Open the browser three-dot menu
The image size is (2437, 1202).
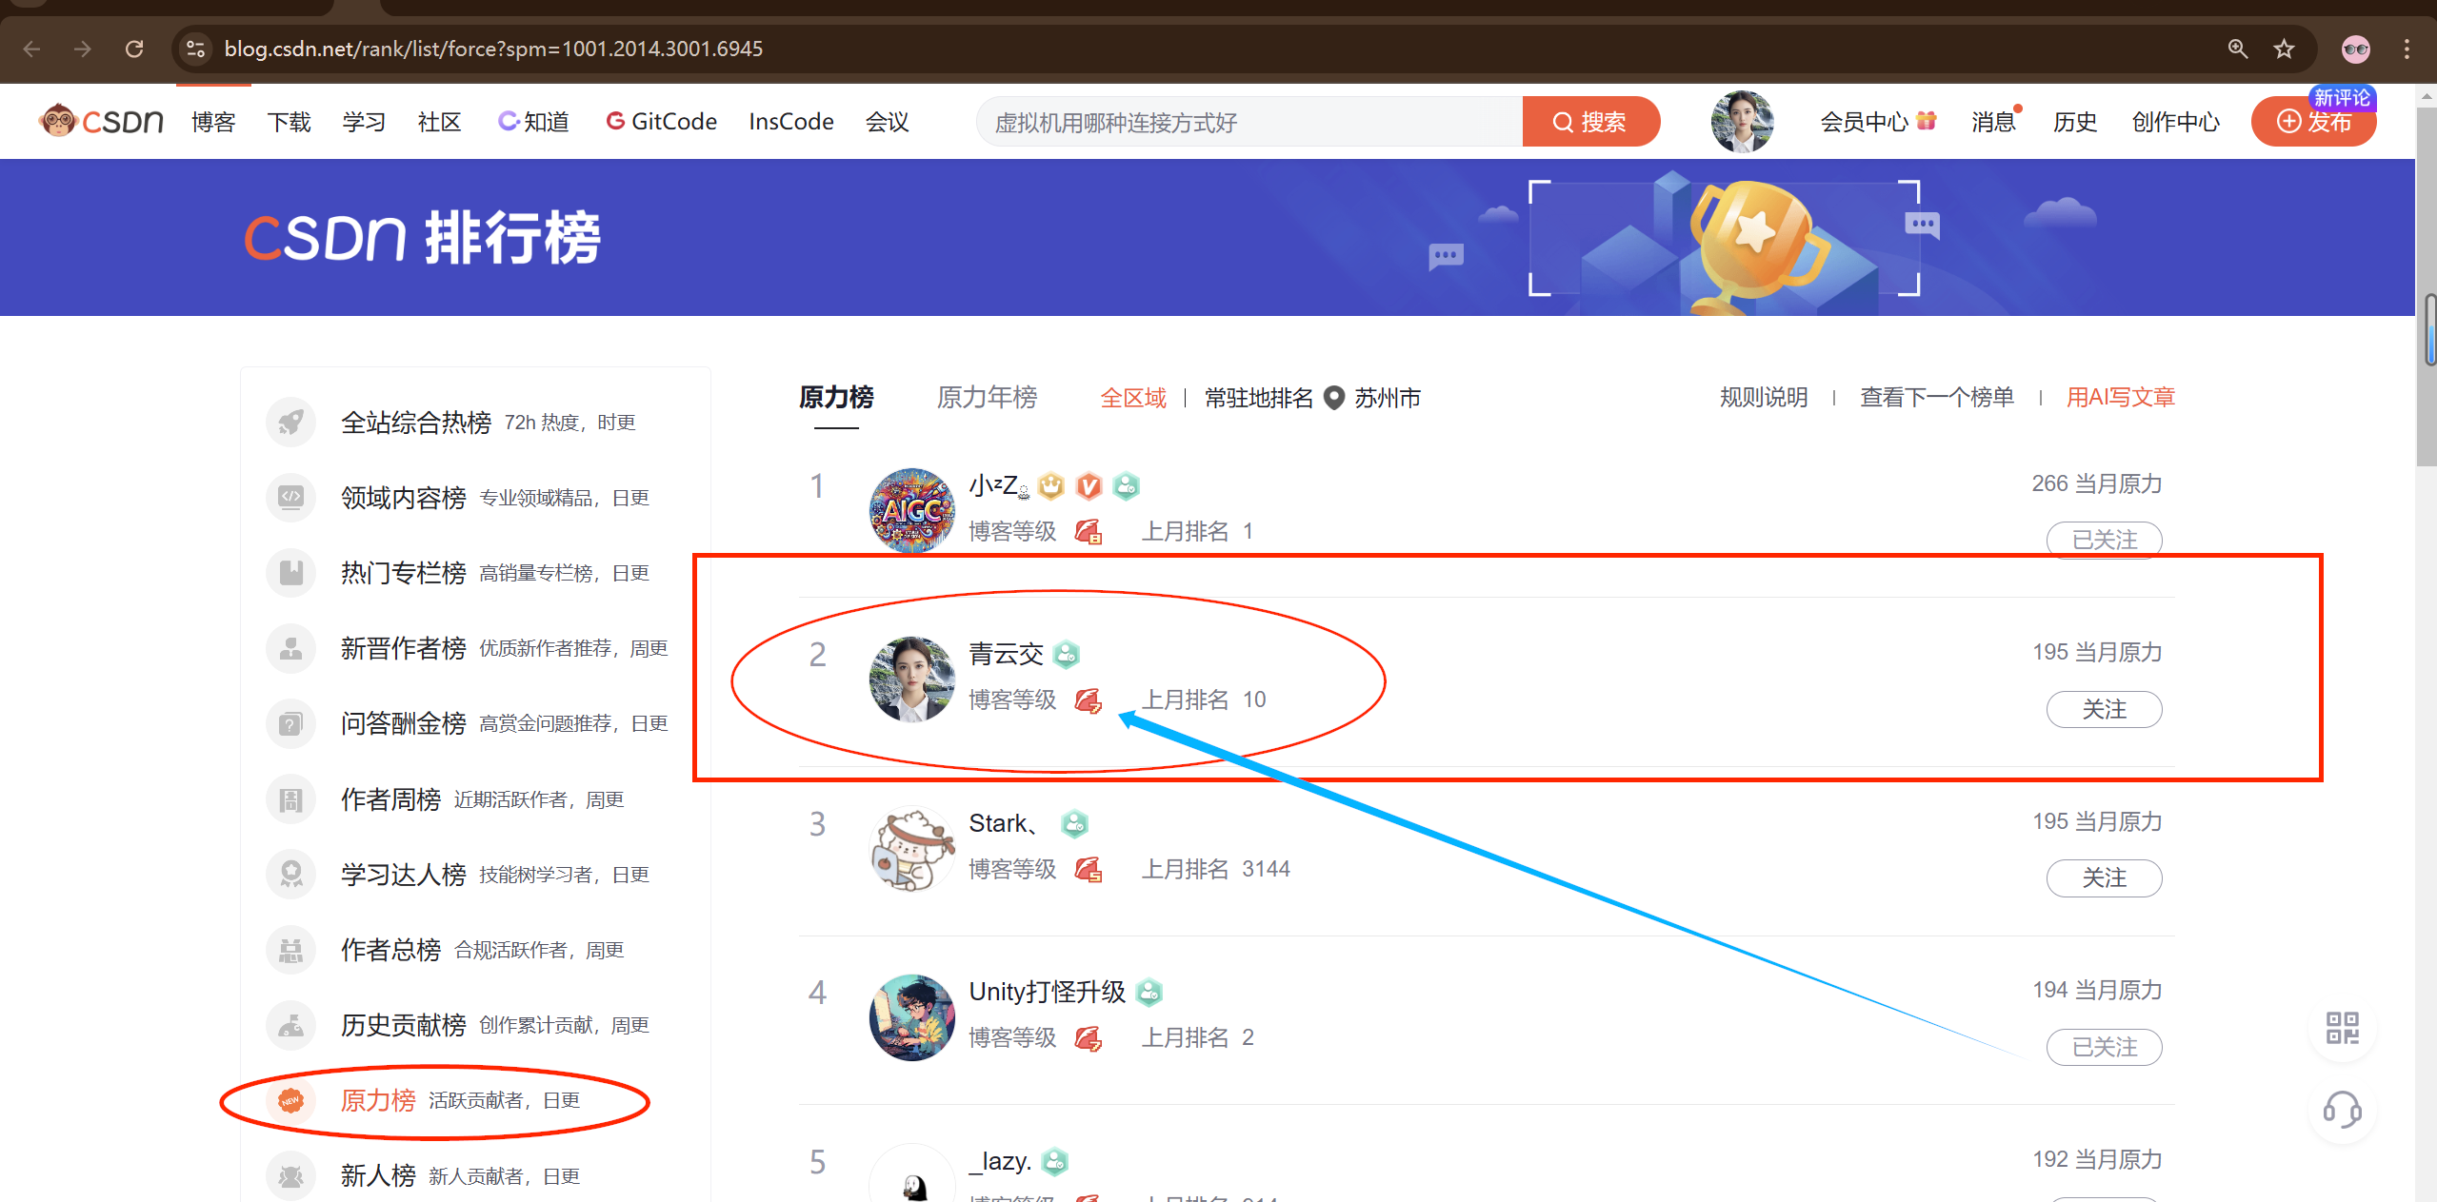pyautogui.click(x=2407, y=49)
